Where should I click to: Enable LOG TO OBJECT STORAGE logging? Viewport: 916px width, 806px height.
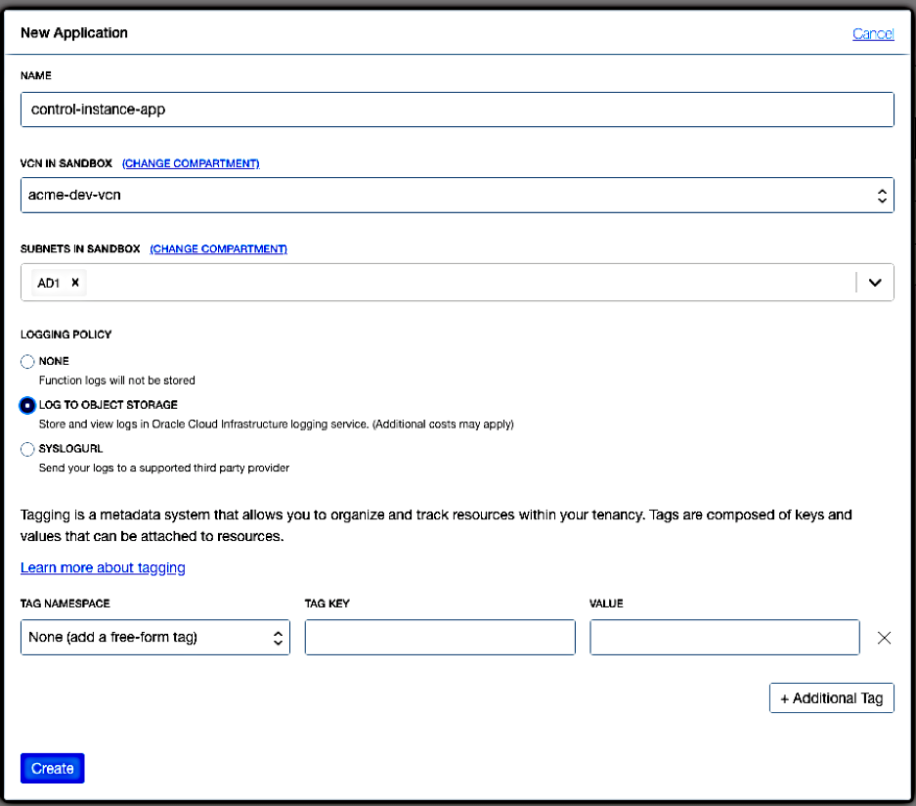tap(27, 405)
